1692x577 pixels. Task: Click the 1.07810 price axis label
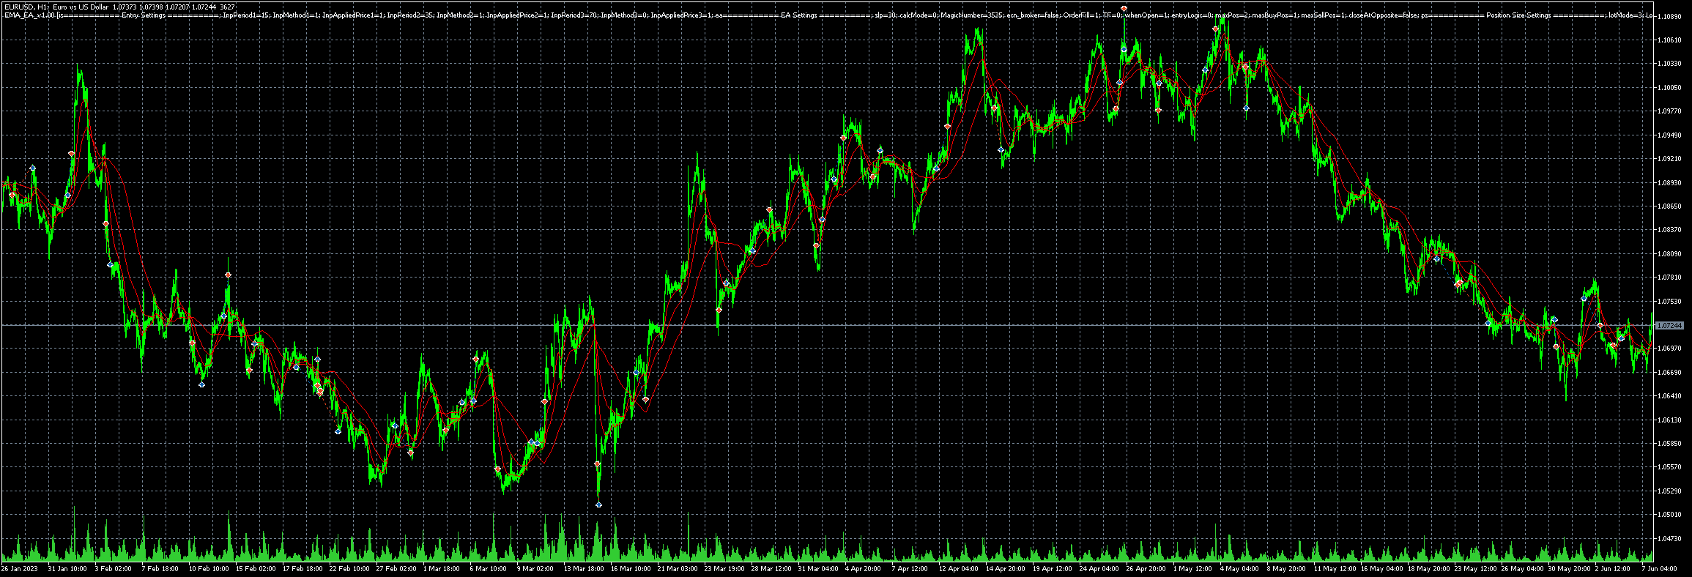(x=1671, y=278)
